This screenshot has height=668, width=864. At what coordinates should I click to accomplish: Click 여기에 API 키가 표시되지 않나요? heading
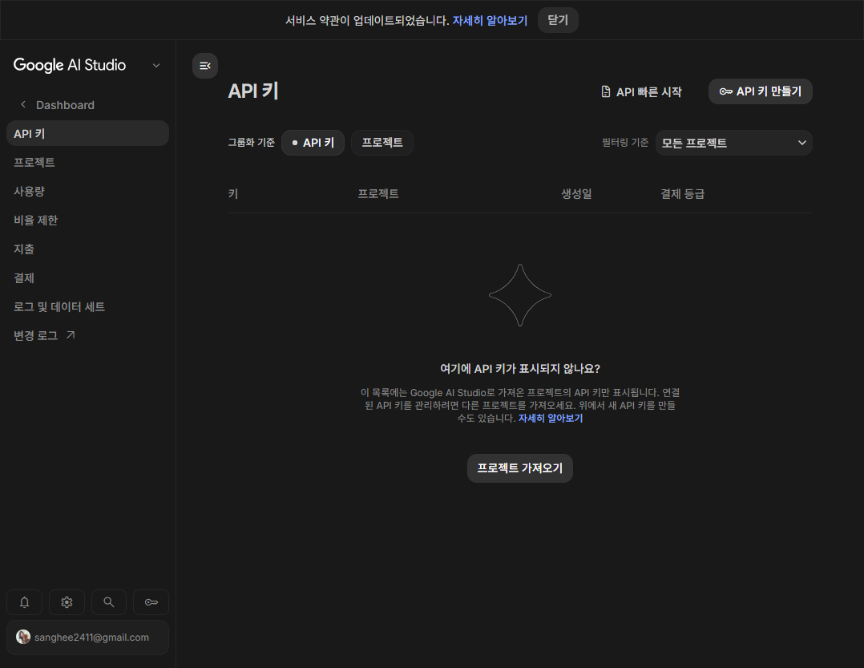pos(519,368)
